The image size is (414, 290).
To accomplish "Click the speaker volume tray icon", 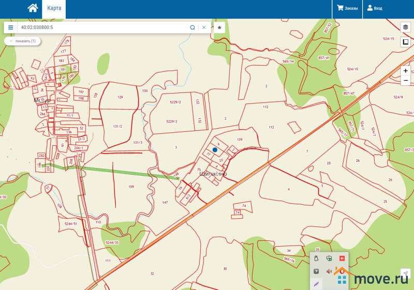I will pos(329,271).
